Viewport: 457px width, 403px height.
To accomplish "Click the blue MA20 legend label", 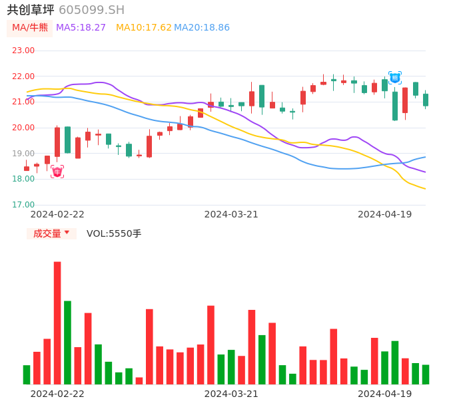I will (x=202, y=28).
